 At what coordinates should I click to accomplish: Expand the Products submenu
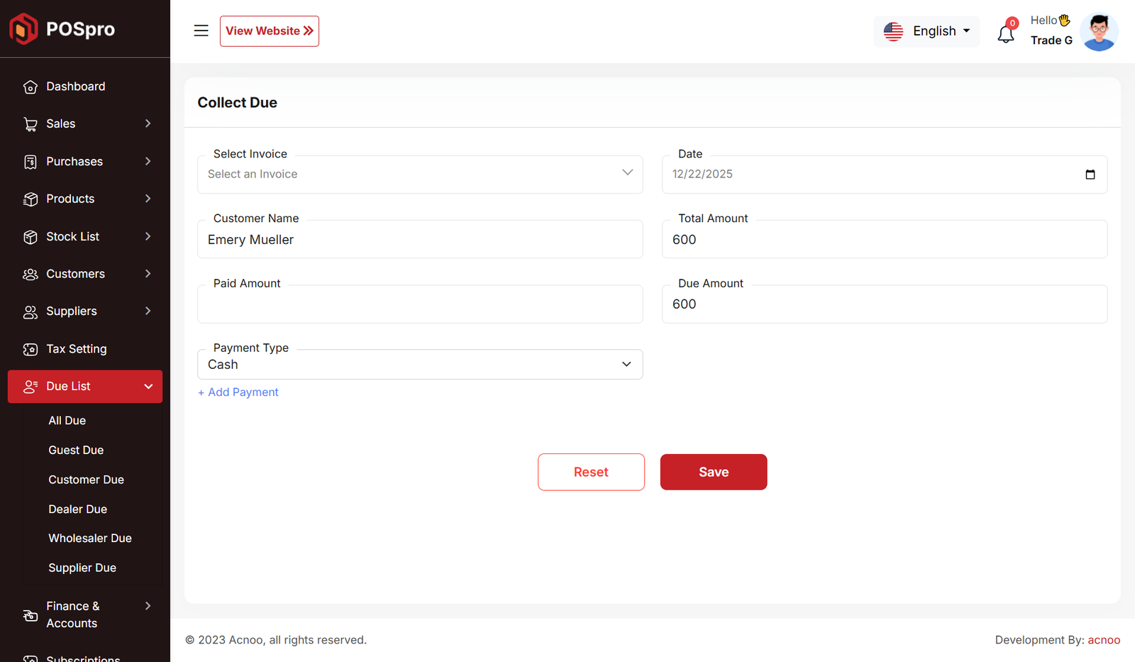[x=148, y=199]
